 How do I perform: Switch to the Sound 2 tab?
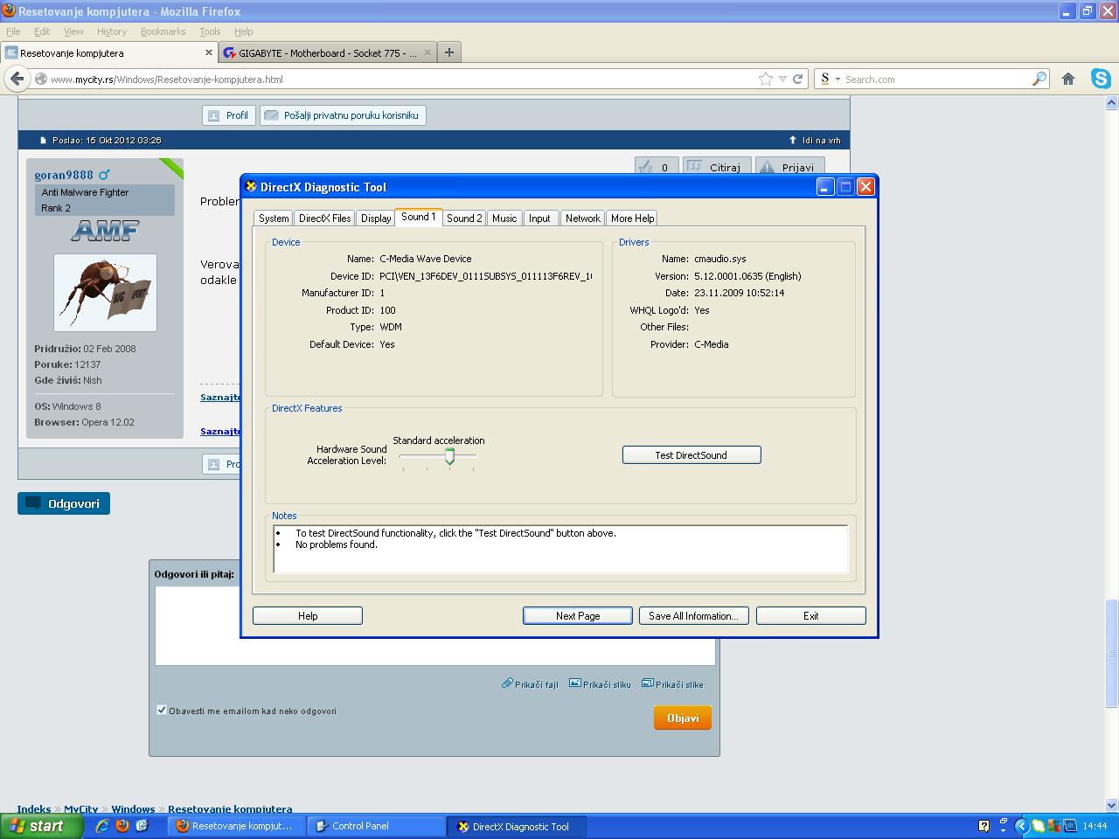coord(464,218)
